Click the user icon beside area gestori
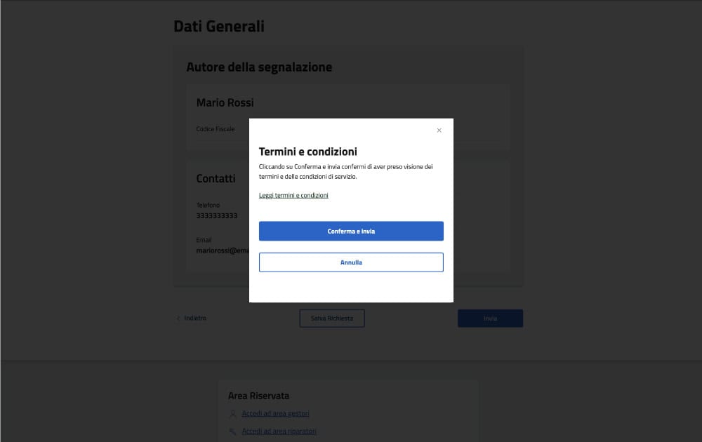 pos(232,414)
